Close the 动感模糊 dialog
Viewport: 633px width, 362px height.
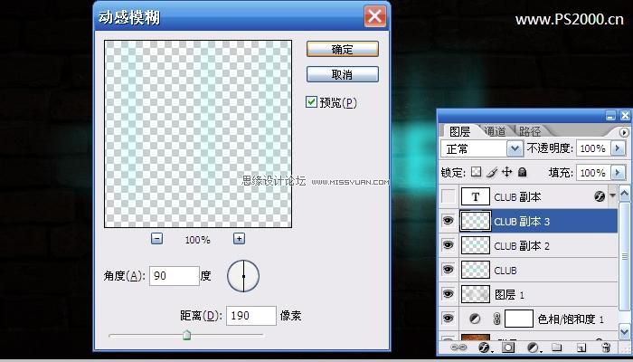(375, 16)
